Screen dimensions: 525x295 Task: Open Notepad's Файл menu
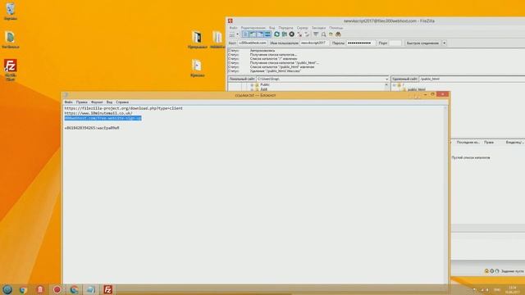pos(68,102)
